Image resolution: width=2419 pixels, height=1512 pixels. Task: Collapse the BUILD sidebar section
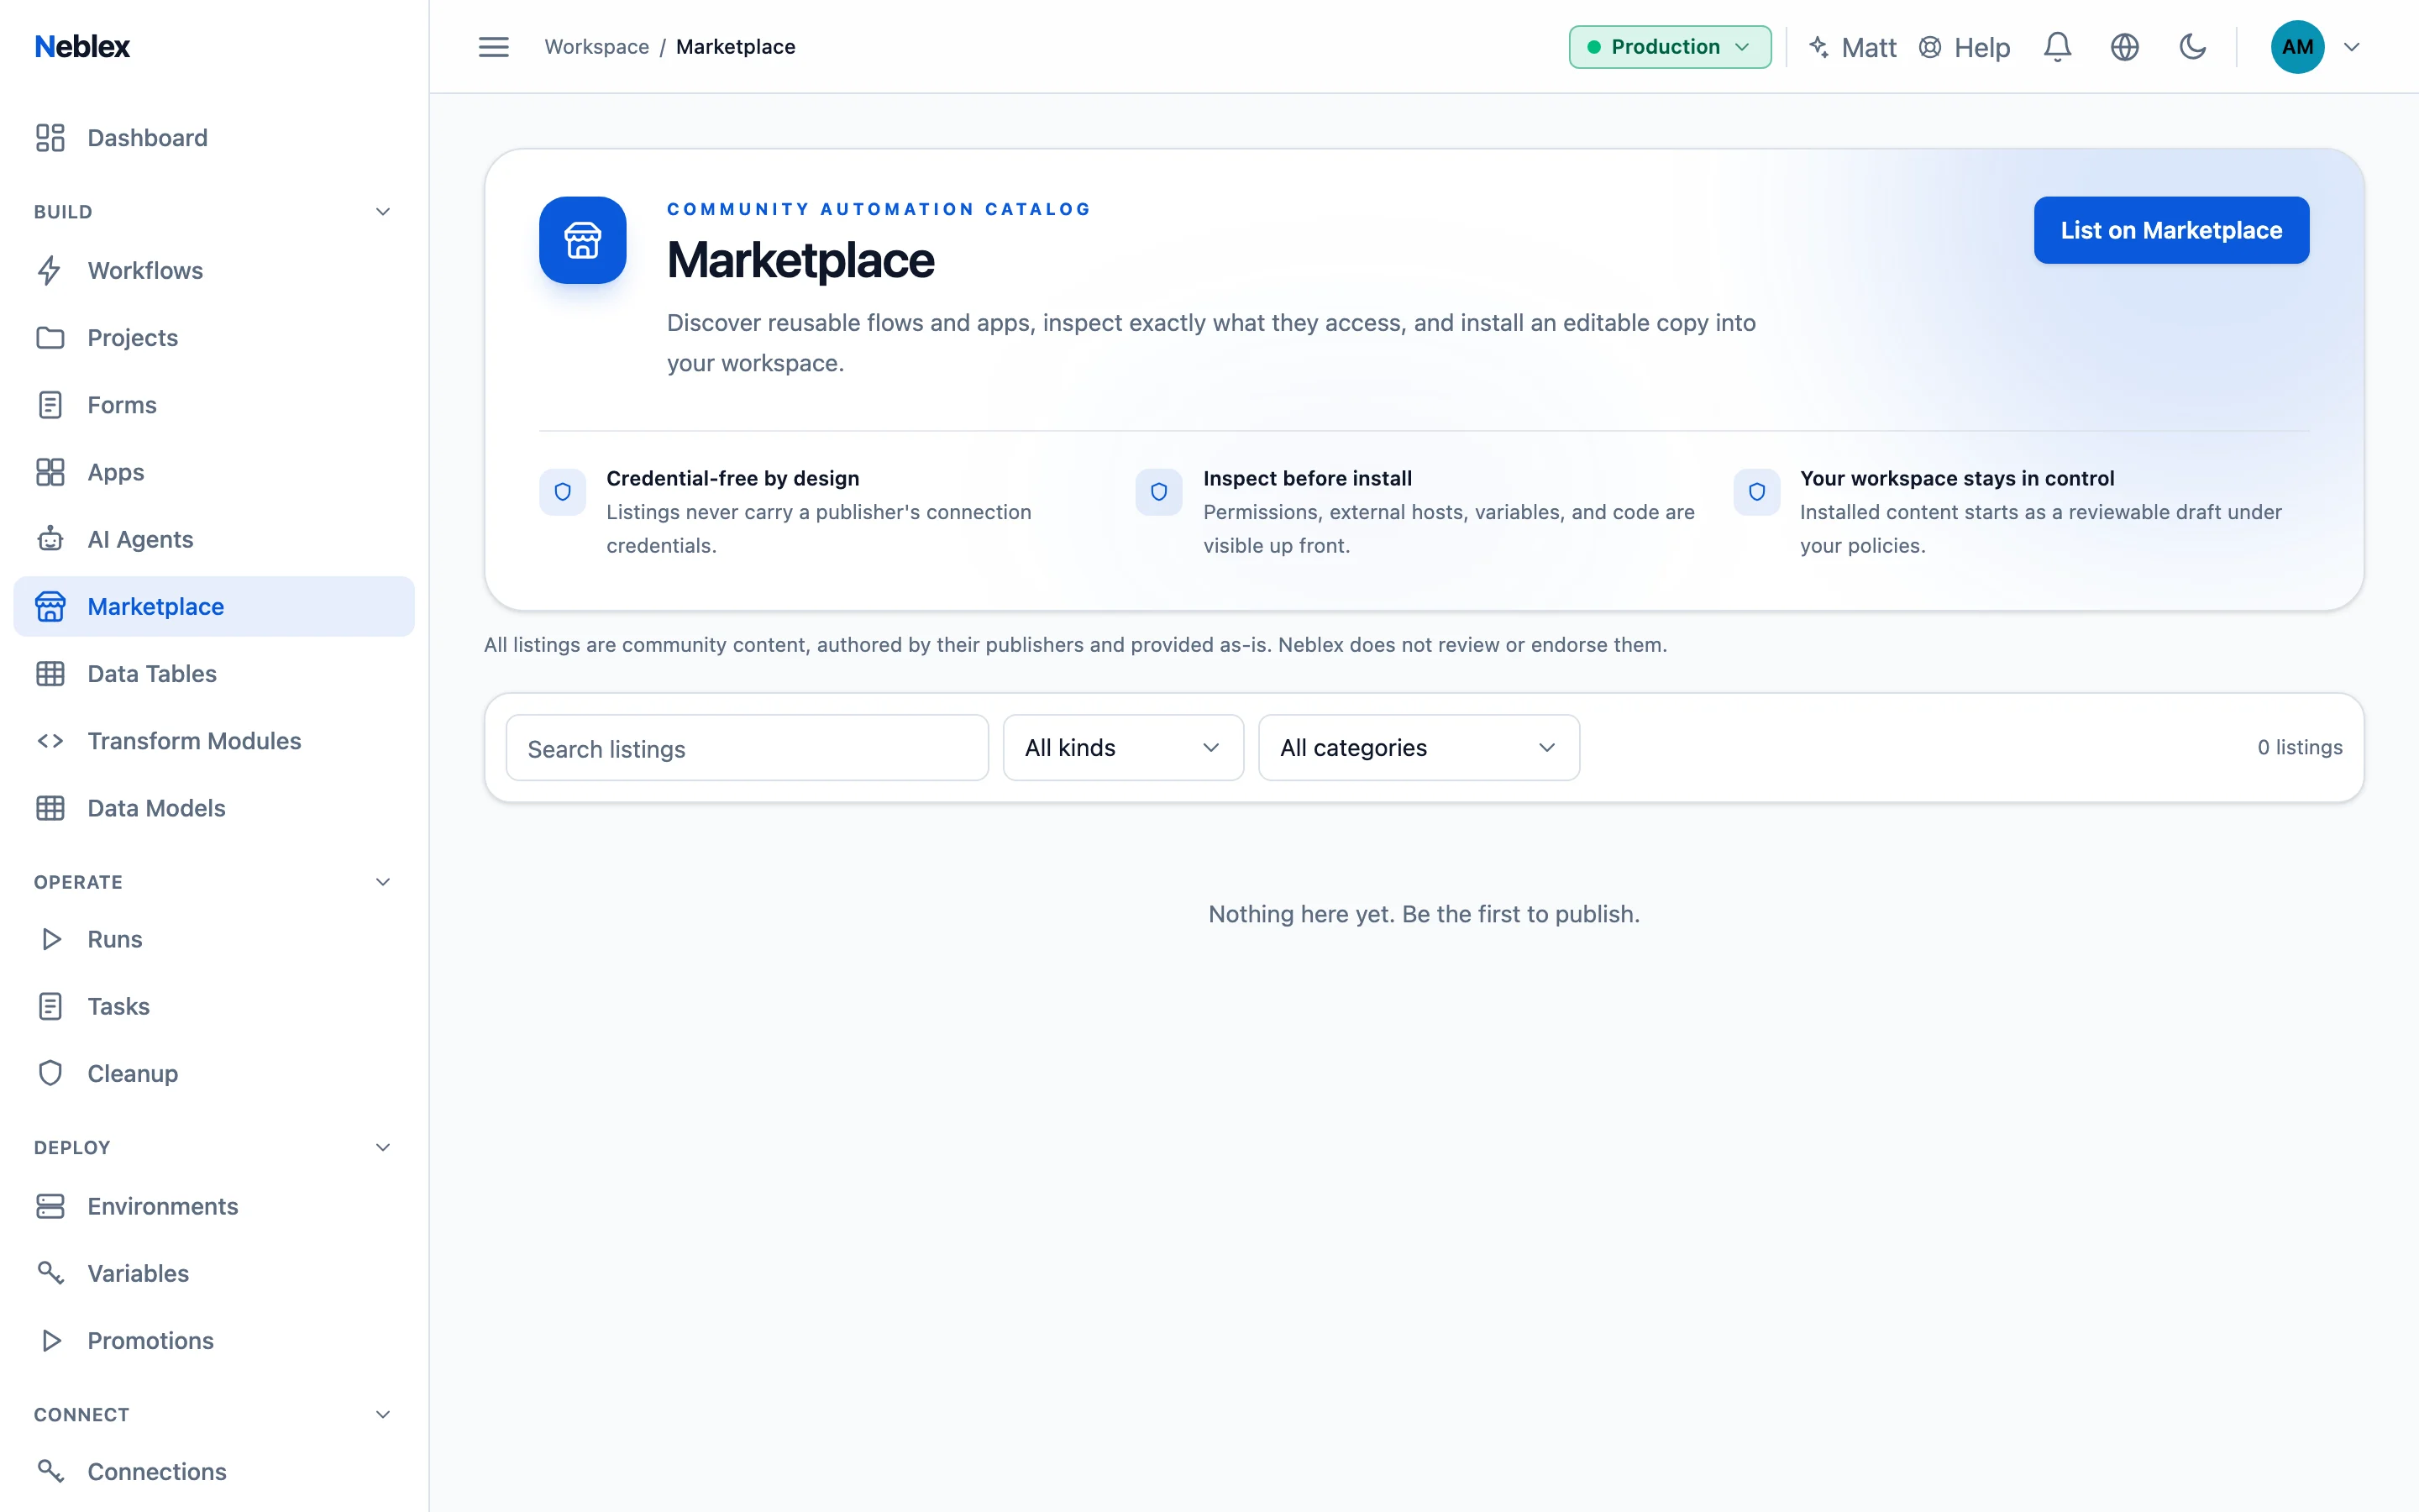pyautogui.click(x=383, y=212)
